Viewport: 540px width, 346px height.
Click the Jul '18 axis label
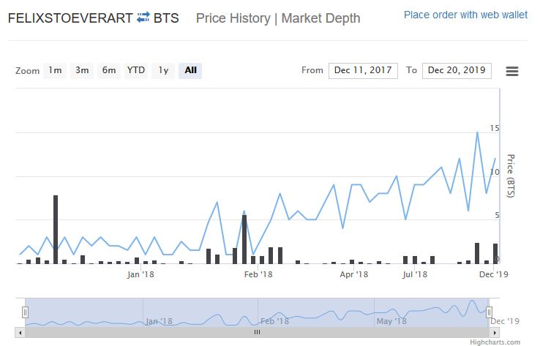[415, 274]
